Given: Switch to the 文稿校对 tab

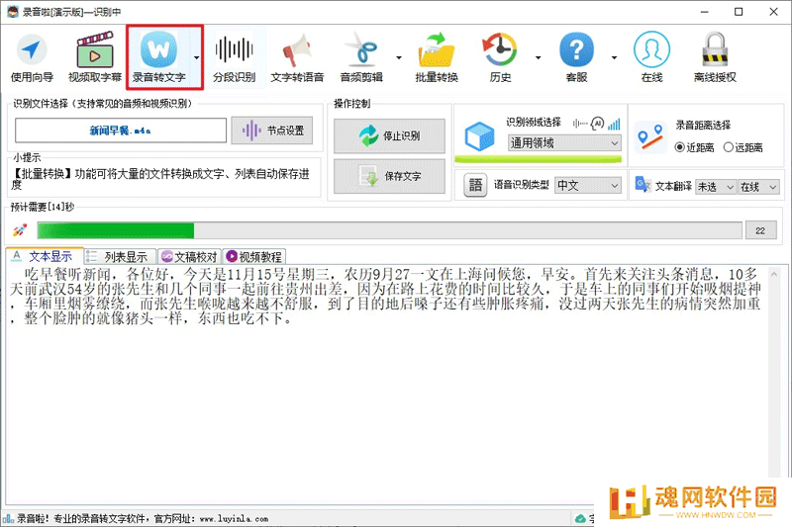Looking at the screenshot, I should [189, 257].
